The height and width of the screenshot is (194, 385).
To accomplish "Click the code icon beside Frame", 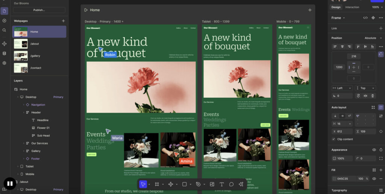I will (365, 18).
